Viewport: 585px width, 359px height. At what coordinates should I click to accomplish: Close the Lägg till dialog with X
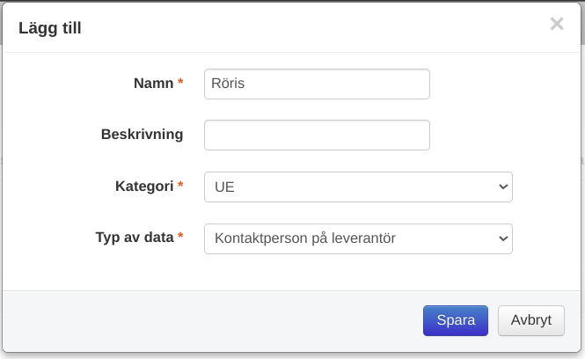556,25
